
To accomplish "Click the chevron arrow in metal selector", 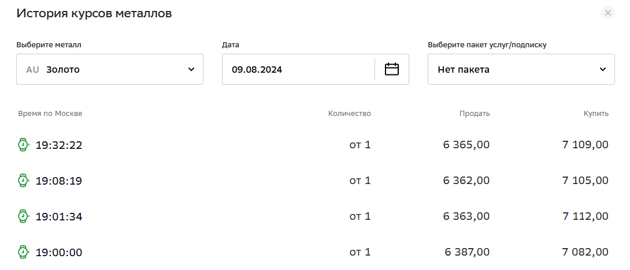I will [x=191, y=69].
